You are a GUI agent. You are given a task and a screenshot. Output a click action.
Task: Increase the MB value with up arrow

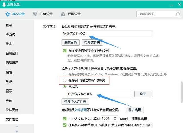(x=115, y=117)
